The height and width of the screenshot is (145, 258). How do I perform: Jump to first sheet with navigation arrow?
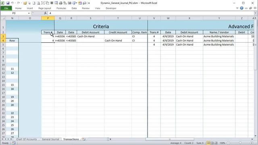pos(2,139)
